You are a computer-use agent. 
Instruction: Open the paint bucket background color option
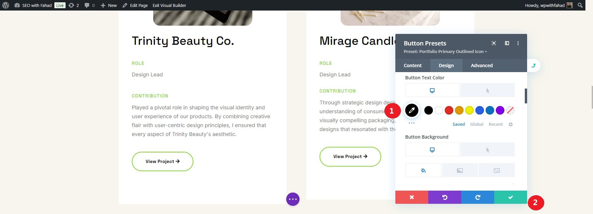pyautogui.click(x=423, y=170)
